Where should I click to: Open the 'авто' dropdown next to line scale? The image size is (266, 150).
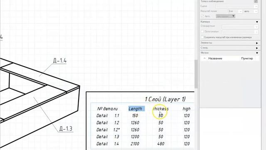point(251,11)
